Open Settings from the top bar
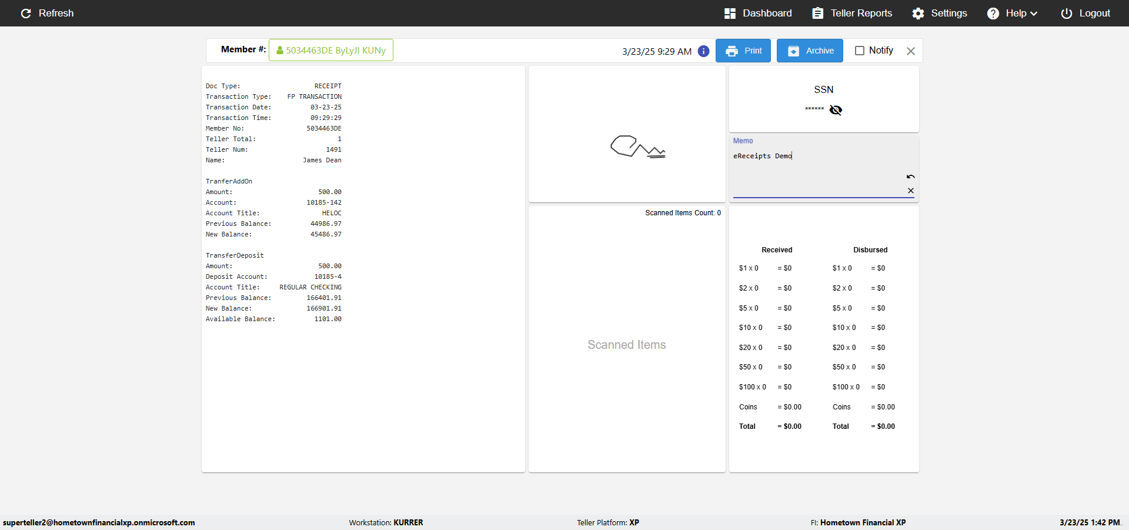The width and height of the screenshot is (1129, 530). point(940,13)
